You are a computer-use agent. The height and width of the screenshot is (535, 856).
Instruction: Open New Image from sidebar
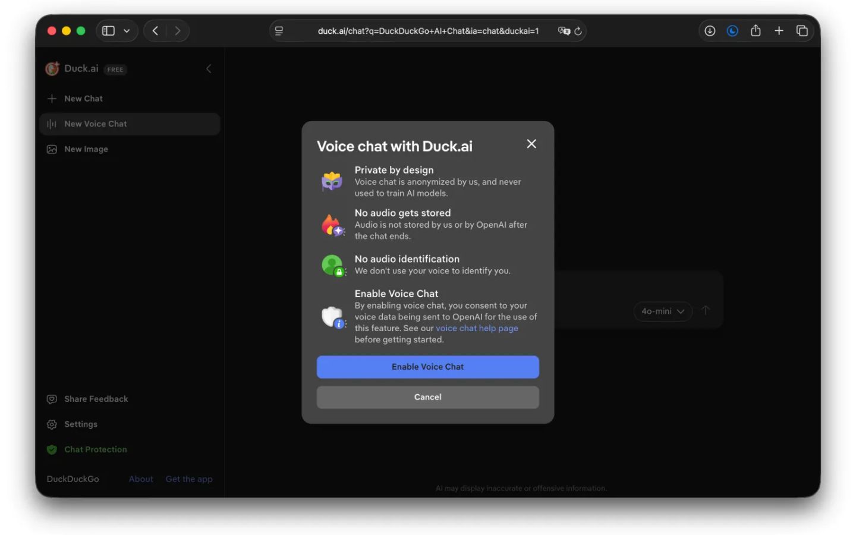click(130, 149)
